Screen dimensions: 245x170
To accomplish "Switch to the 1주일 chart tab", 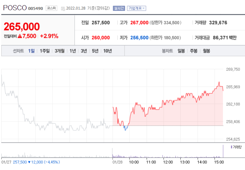I will [x=45, y=51].
